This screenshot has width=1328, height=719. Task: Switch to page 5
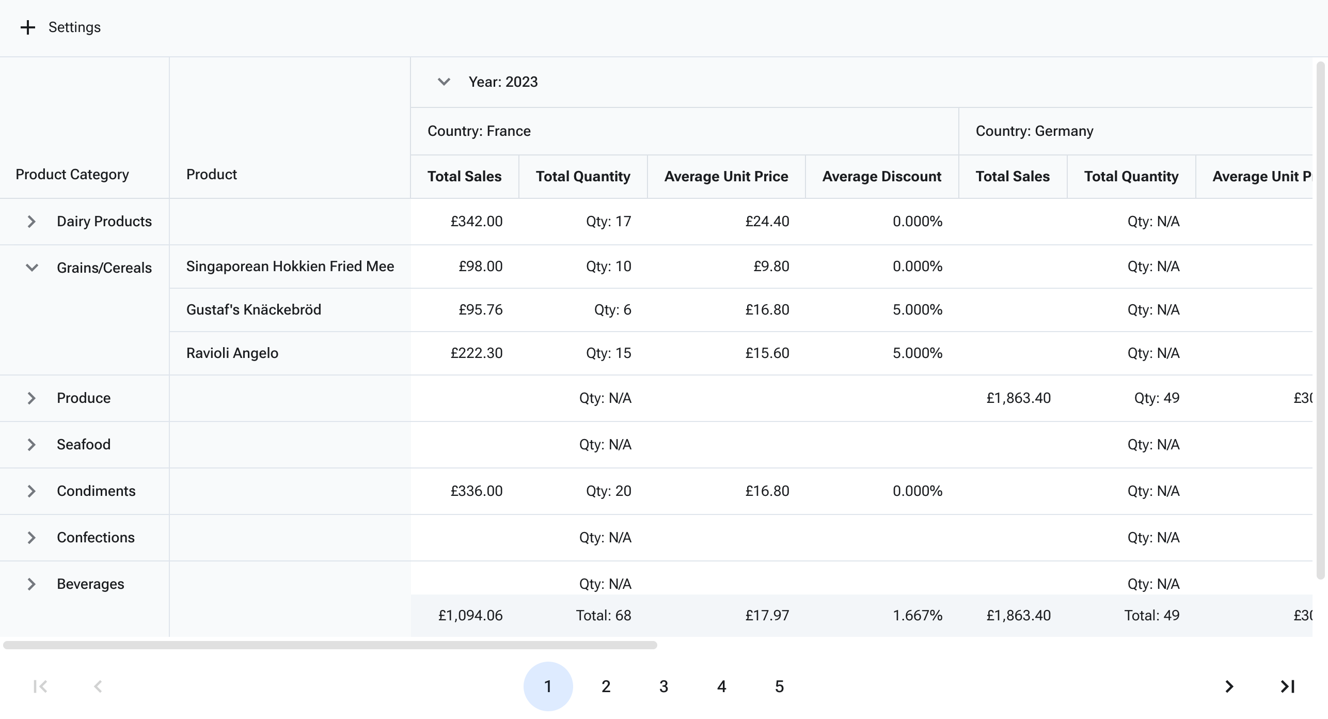[779, 686]
